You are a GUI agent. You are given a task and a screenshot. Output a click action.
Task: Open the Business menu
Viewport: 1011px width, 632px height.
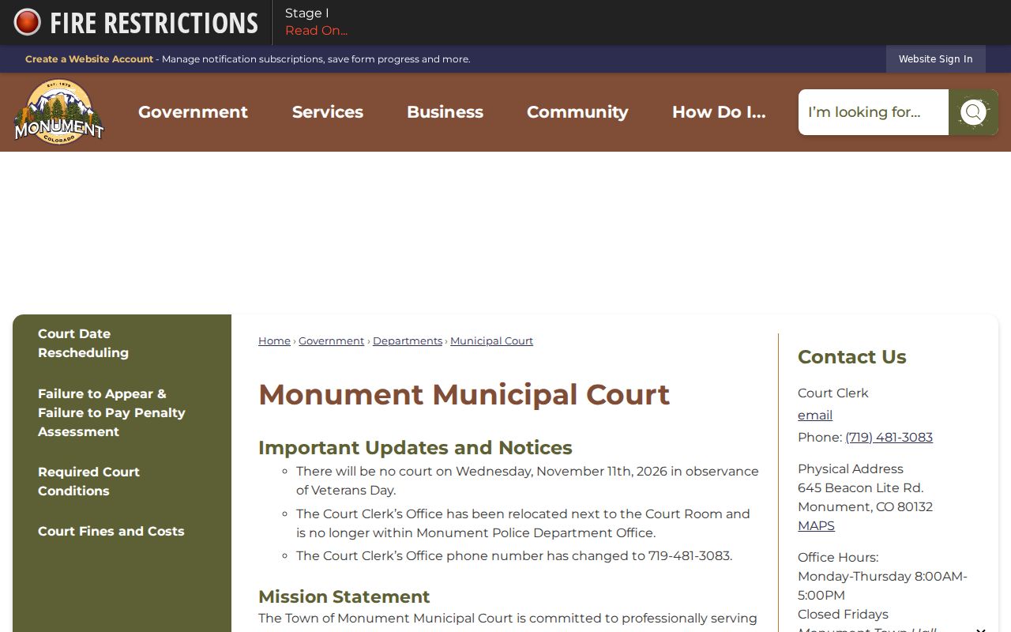[445, 112]
